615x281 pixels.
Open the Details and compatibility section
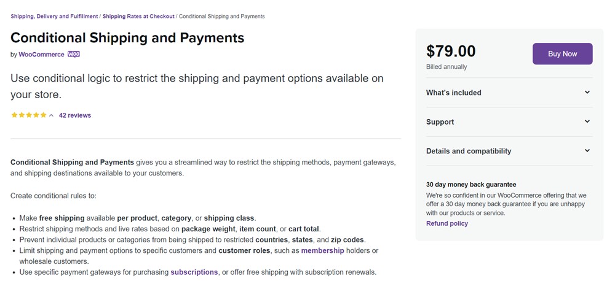(x=469, y=151)
